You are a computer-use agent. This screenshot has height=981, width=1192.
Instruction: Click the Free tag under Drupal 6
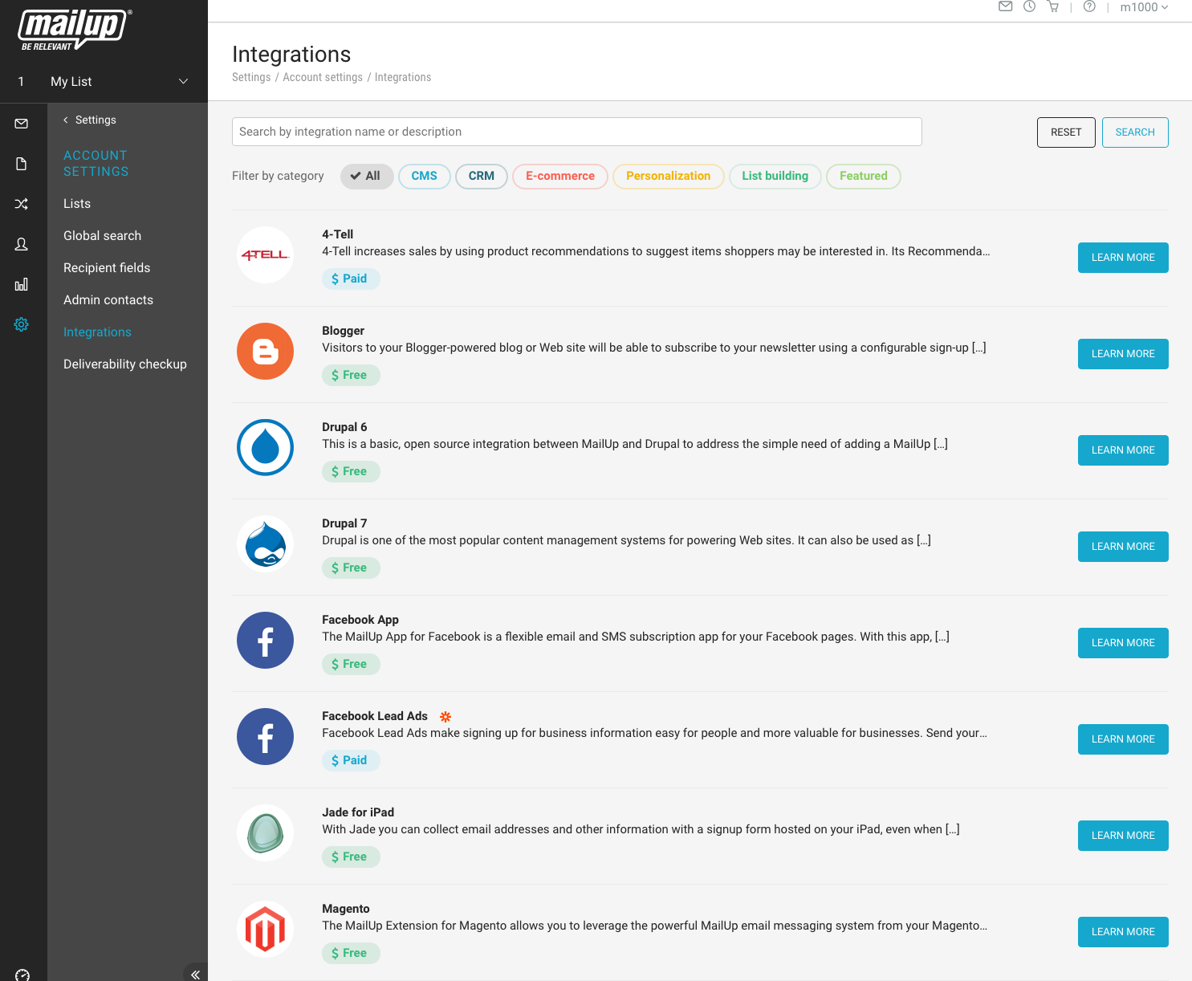351,471
